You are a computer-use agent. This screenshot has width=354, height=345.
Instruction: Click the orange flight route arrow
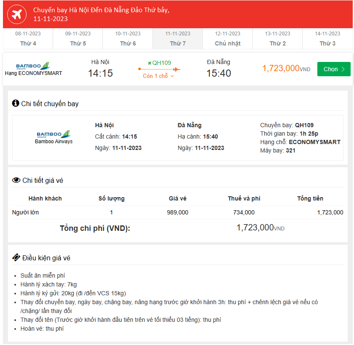click(x=159, y=69)
